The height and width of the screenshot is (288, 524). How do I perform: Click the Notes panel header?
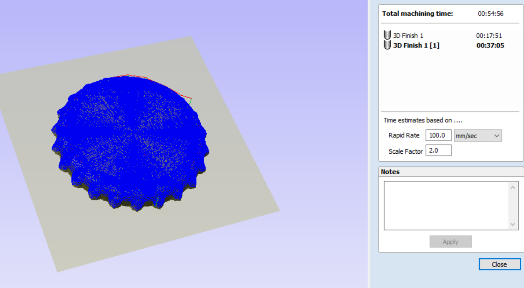point(390,172)
